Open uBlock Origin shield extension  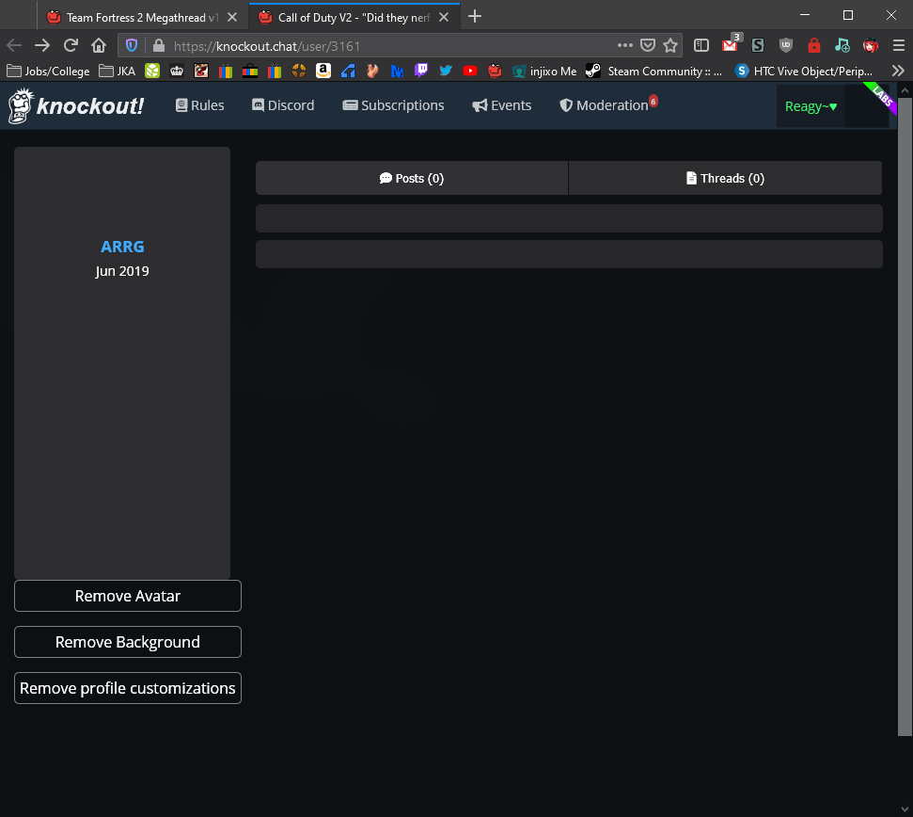(786, 45)
